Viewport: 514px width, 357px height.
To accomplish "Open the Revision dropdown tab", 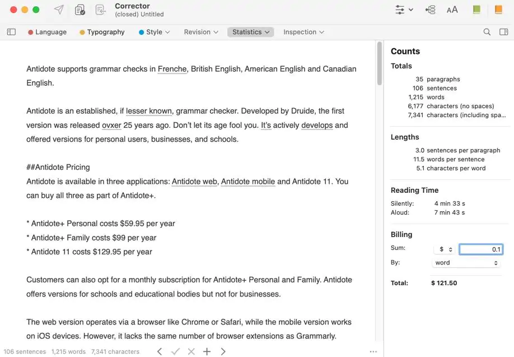I will tap(201, 32).
